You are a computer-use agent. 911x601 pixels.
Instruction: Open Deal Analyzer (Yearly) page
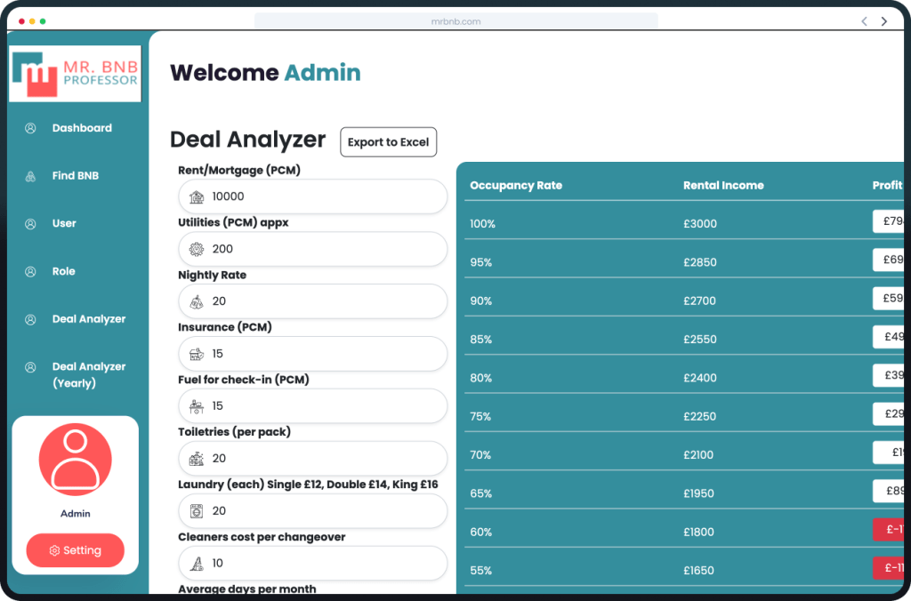pyautogui.click(x=88, y=374)
